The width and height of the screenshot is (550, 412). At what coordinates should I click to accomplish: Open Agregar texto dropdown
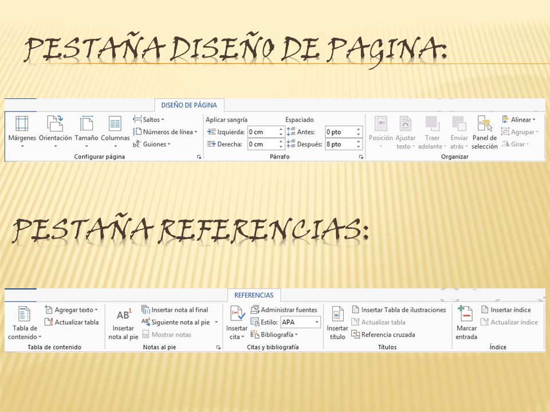[71, 310]
